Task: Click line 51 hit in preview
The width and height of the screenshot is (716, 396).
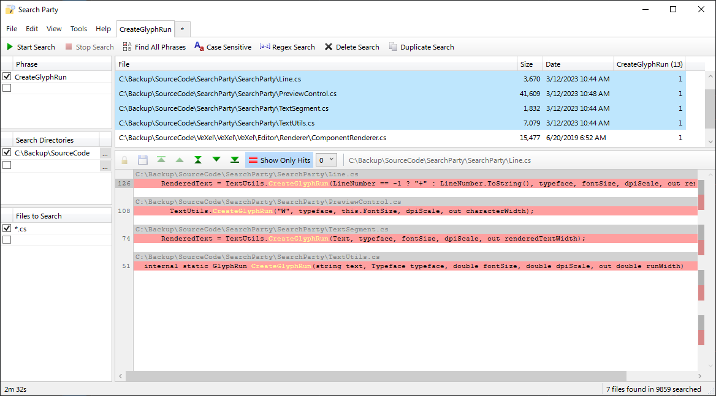Action: pyautogui.click(x=415, y=266)
